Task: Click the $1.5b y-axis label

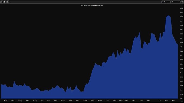Action: pos(181,99)
